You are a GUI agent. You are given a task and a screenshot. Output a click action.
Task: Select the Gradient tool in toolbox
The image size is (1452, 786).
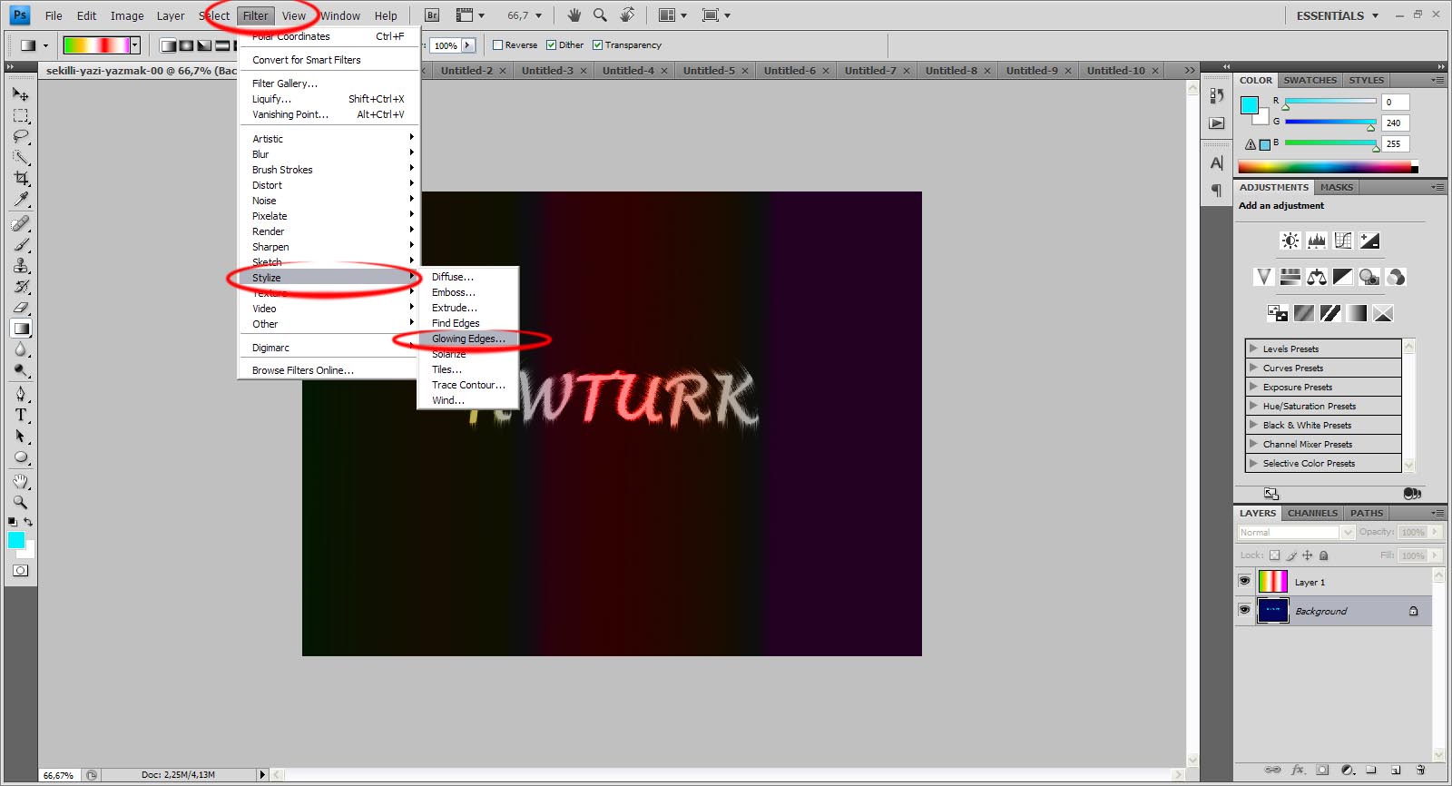coord(21,329)
